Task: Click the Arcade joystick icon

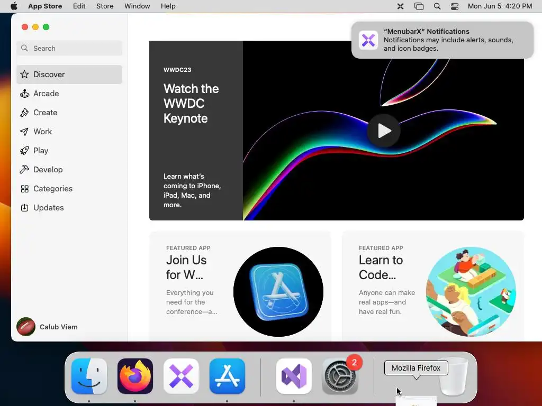Action: tap(24, 94)
